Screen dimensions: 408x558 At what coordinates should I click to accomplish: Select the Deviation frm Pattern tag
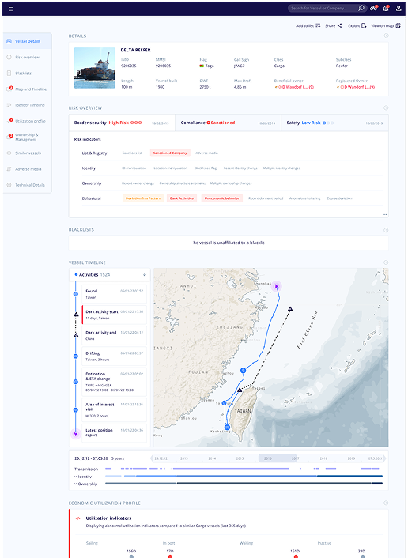pos(143,198)
